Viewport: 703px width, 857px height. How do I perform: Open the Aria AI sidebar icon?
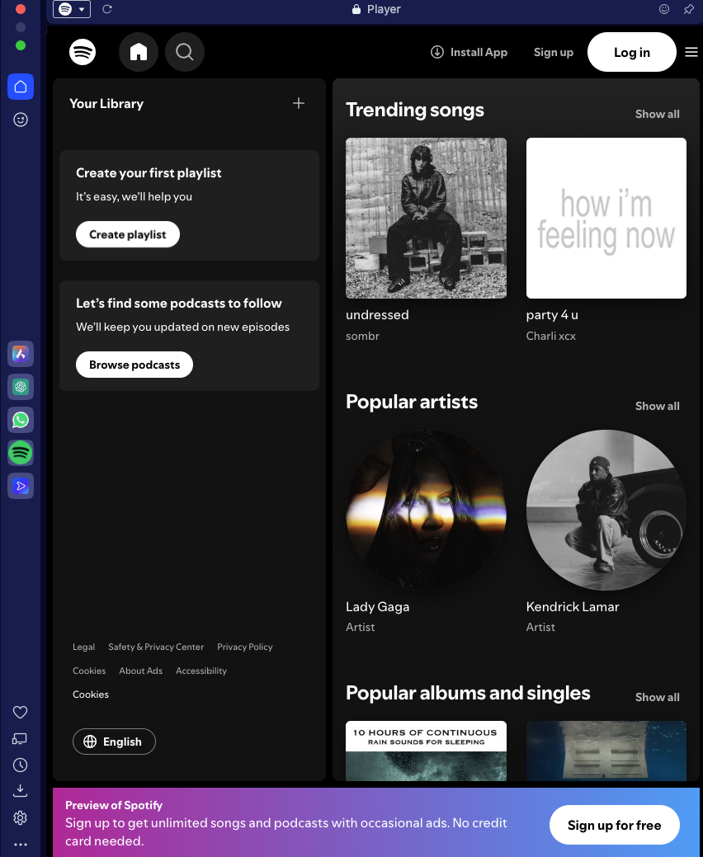[x=21, y=354]
